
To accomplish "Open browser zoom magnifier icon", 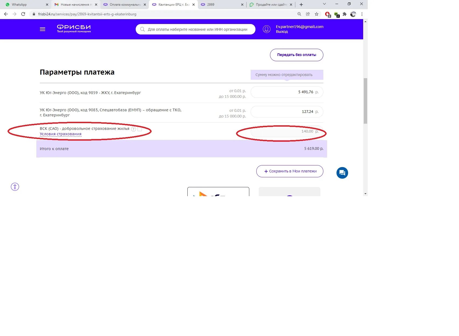I will [x=299, y=14].
